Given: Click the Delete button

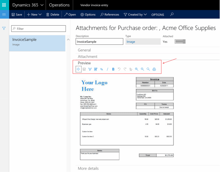Looking at the screenshot, I should click(x=53, y=14).
